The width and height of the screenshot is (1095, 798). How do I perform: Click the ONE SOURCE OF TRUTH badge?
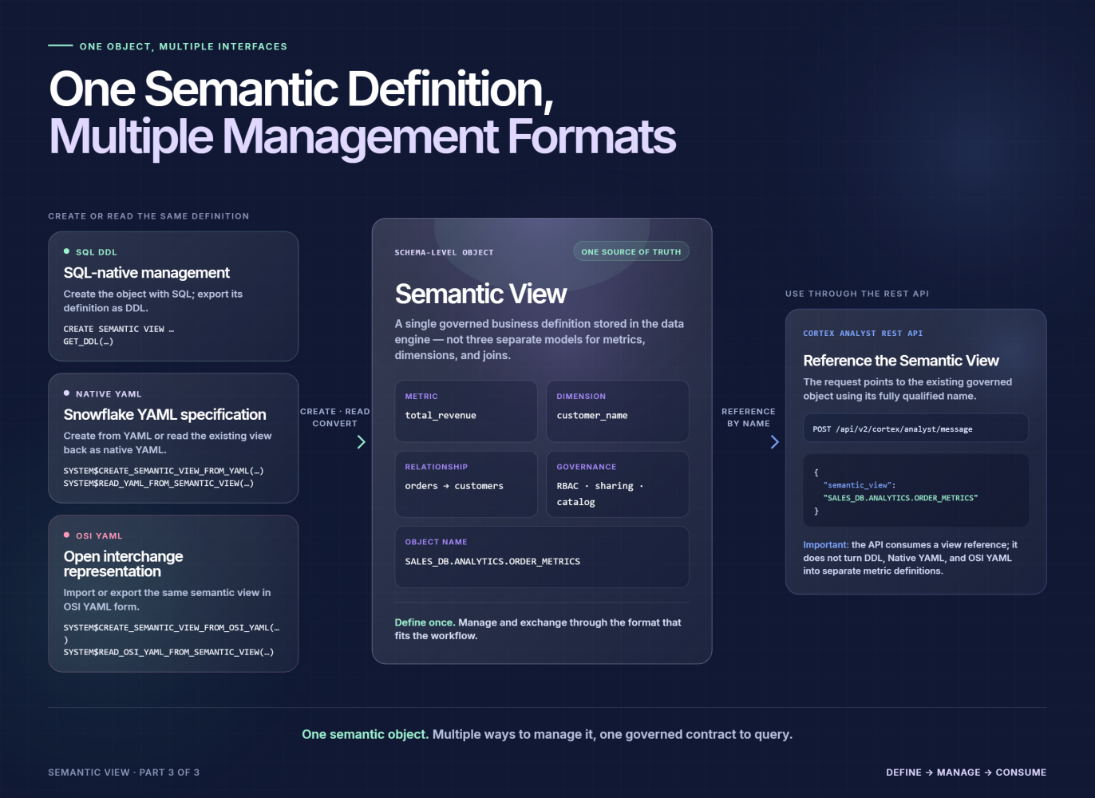click(631, 251)
